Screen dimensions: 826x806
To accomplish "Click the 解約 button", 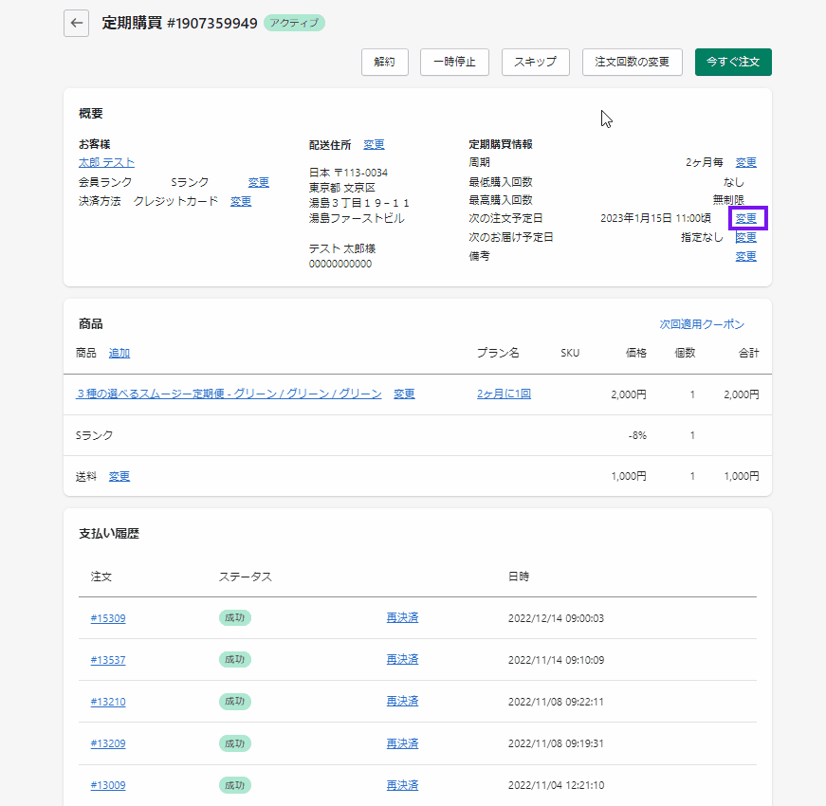I will pyautogui.click(x=384, y=62).
